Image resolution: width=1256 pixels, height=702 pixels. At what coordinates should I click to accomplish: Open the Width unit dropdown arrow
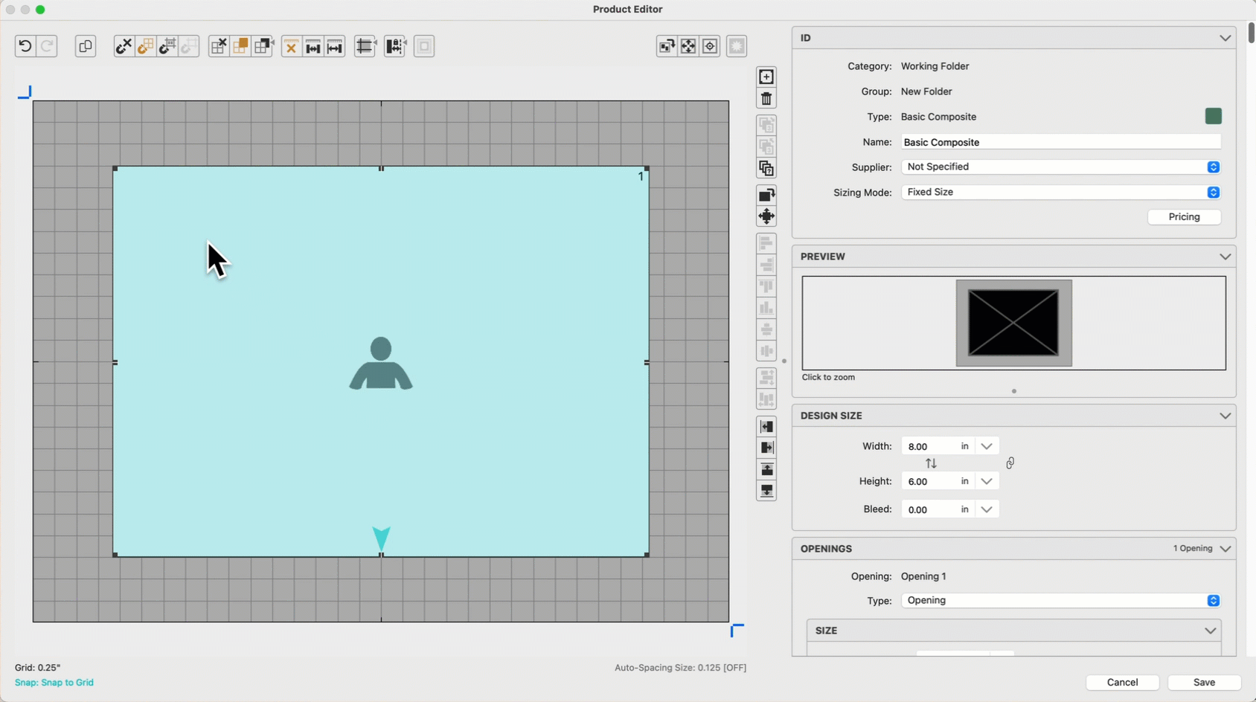coord(987,447)
